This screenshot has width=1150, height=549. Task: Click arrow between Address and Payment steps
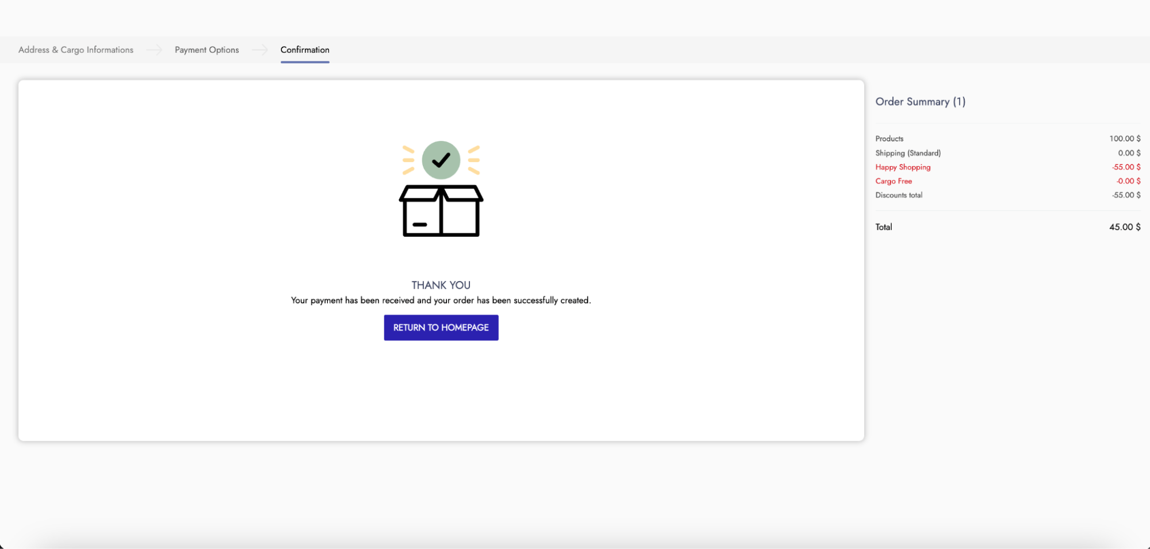click(x=154, y=50)
